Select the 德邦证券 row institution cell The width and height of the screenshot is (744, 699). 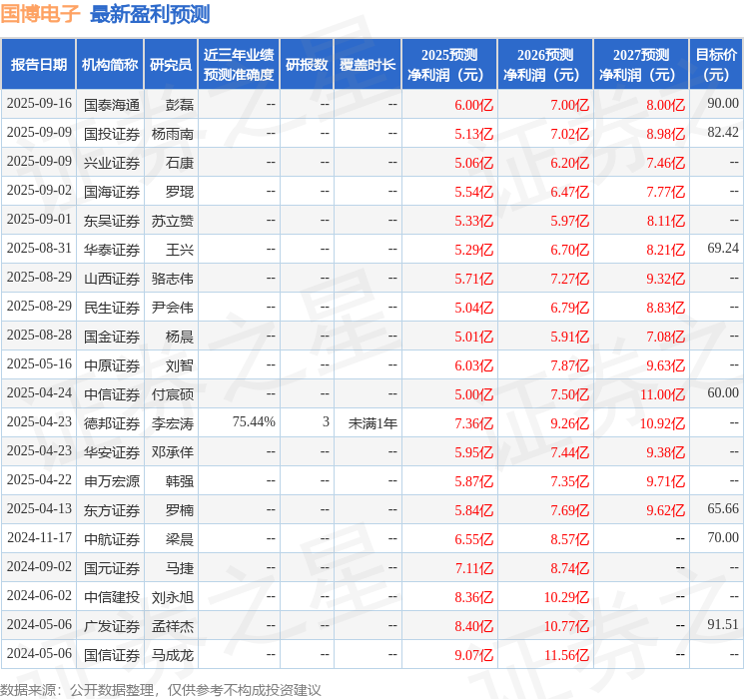click(x=112, y=423)
